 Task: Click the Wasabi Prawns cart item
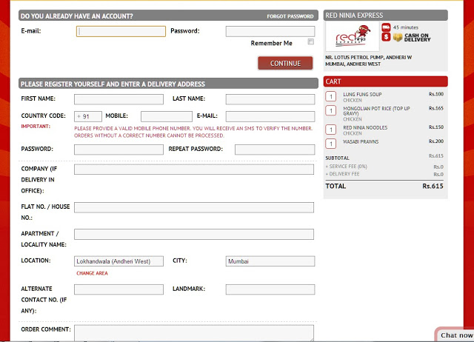[361, 141]
